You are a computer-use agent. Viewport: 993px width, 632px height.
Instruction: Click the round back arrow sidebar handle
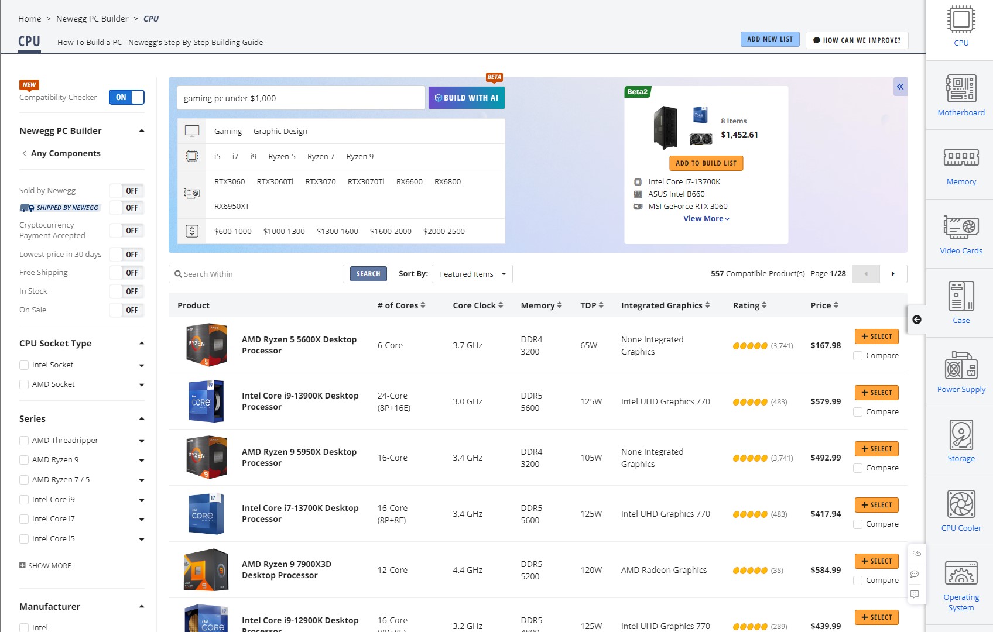click(917, 320)
